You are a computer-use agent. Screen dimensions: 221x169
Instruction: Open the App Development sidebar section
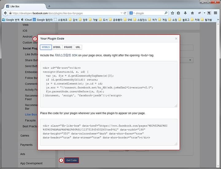[x=31, y=163]
